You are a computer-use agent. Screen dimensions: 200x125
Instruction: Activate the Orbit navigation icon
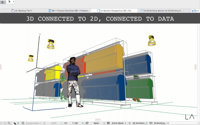pos(14,123)
